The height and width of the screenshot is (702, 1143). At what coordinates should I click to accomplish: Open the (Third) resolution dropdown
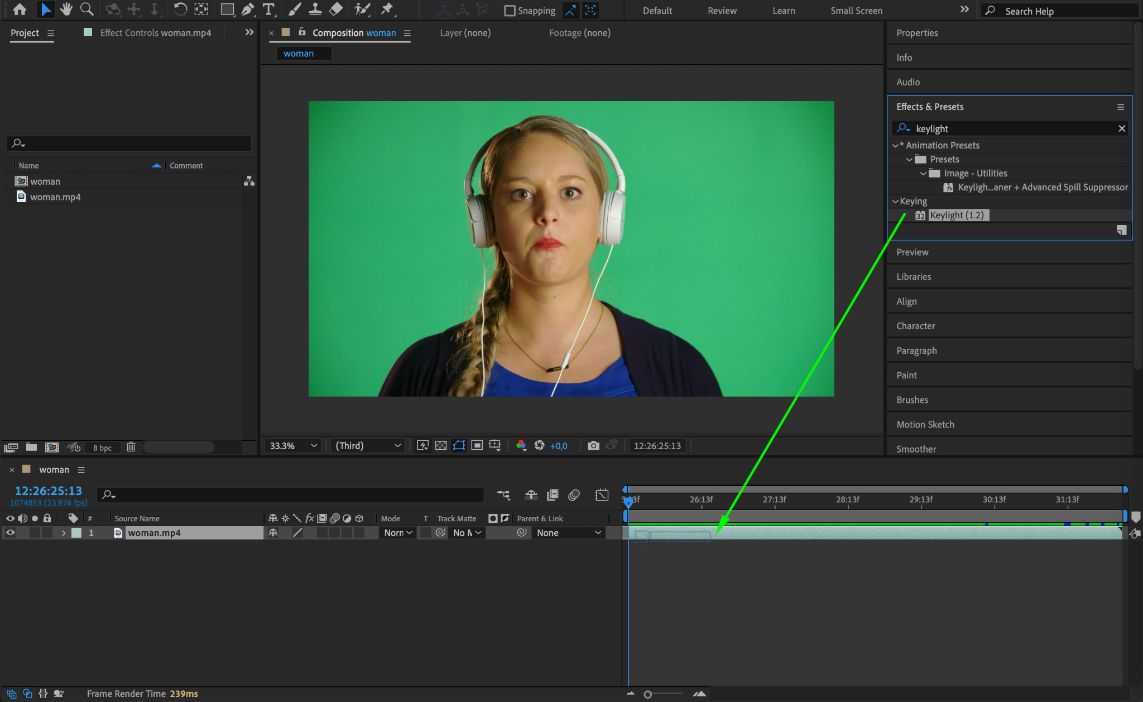coord(368,445)
